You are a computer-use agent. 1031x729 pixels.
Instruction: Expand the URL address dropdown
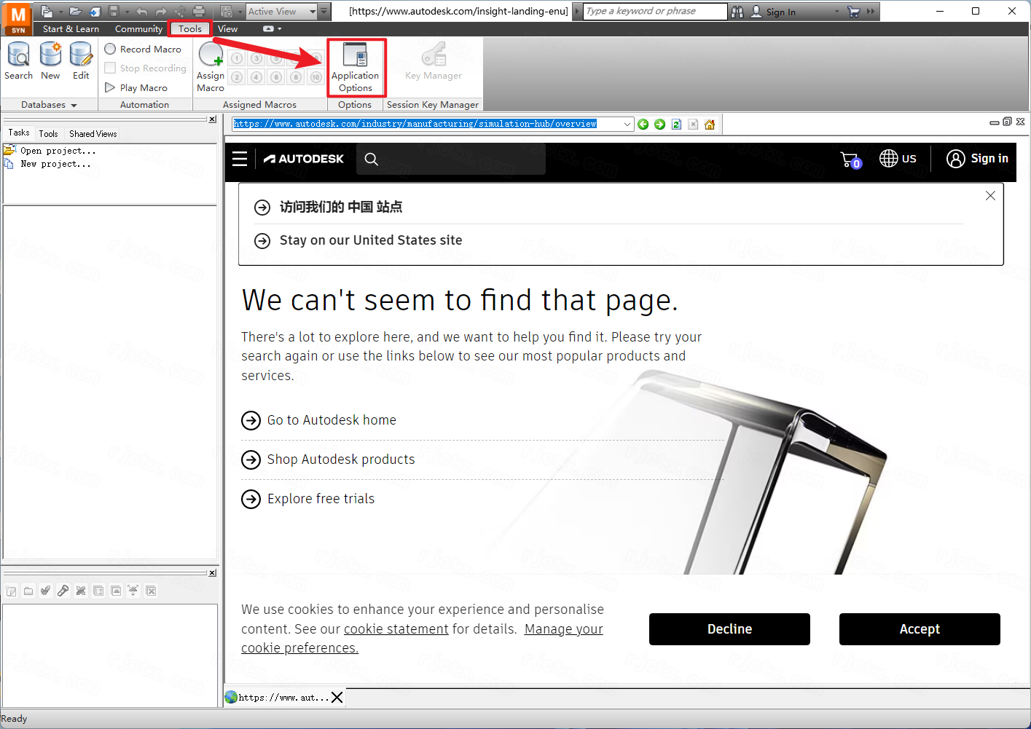[x=627, y=125]
